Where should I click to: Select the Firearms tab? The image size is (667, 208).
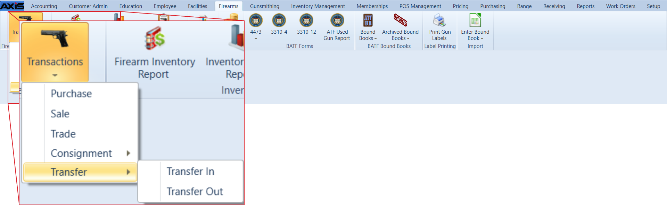[229, 6]
